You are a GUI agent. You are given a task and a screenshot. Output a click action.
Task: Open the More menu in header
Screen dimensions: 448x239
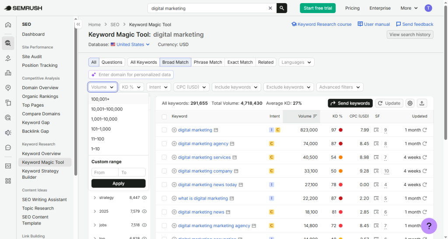pyautogui.click(x=409, y=8)
